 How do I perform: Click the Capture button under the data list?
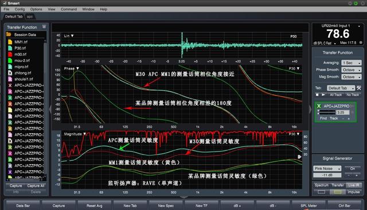tap(15, 186)
